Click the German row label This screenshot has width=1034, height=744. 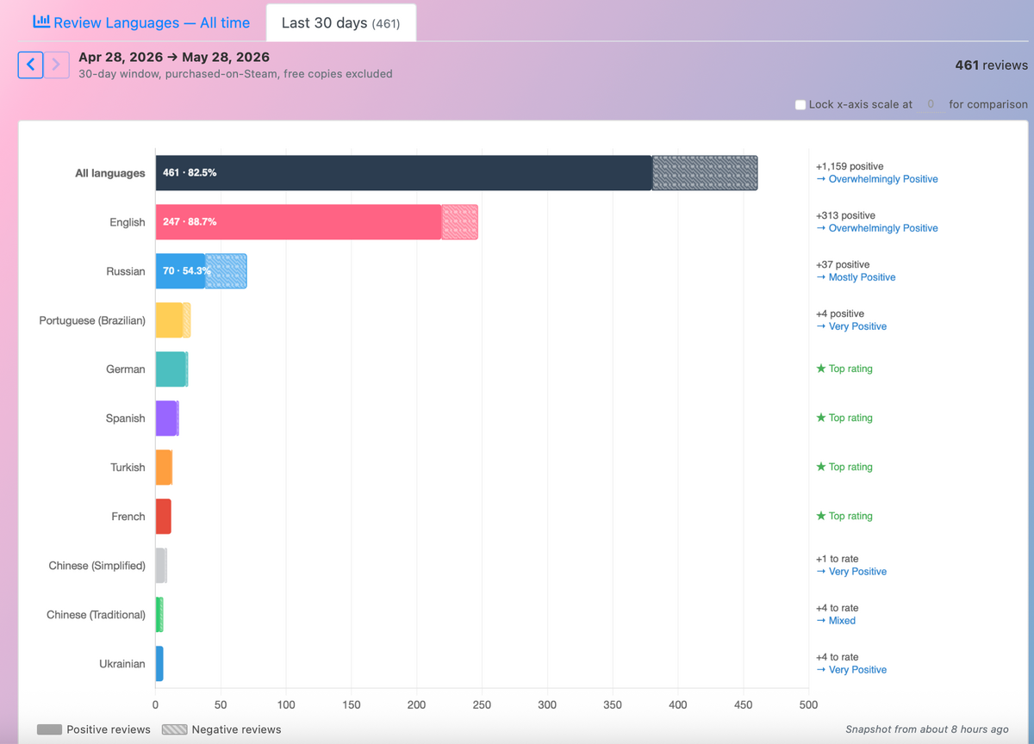pos(126,369)
